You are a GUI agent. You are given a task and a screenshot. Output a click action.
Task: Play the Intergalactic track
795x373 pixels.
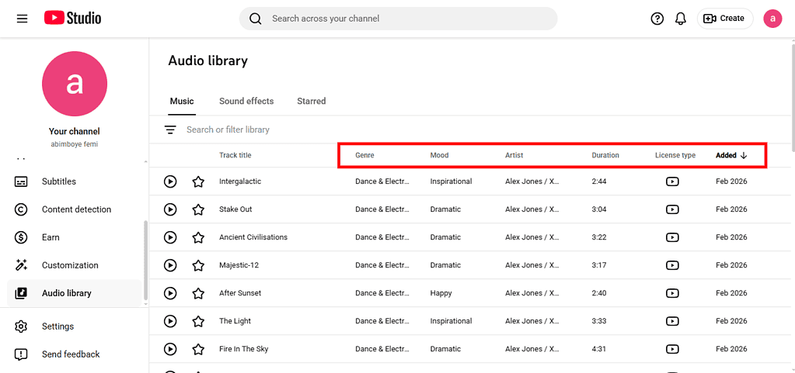click(x=170, y=181)
